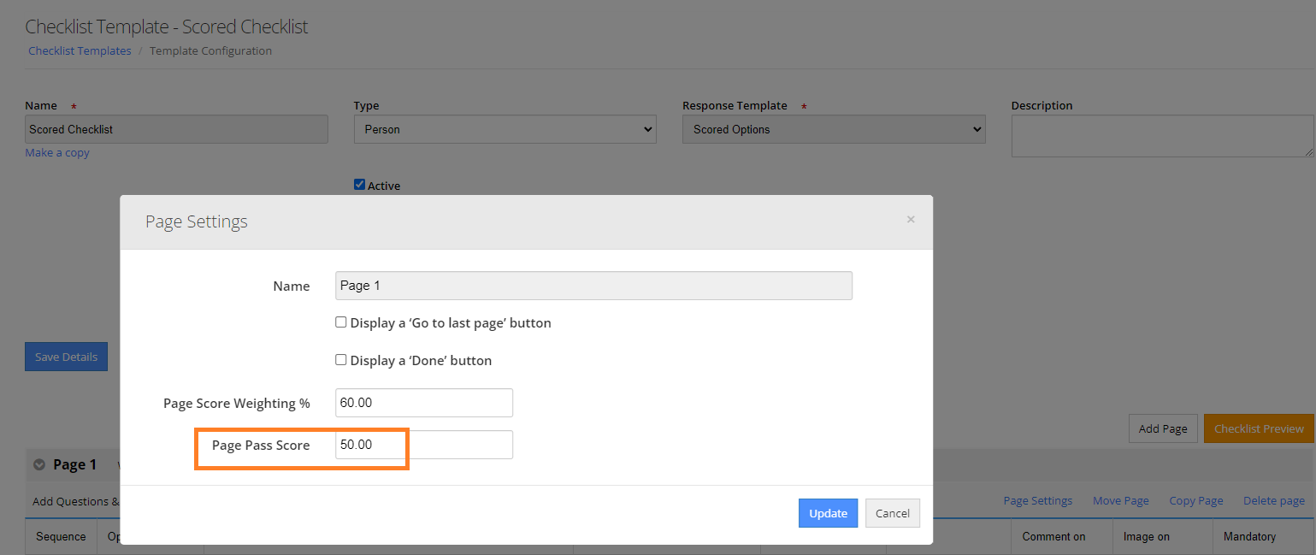
Task: Click the Update button
Action: 827,513
